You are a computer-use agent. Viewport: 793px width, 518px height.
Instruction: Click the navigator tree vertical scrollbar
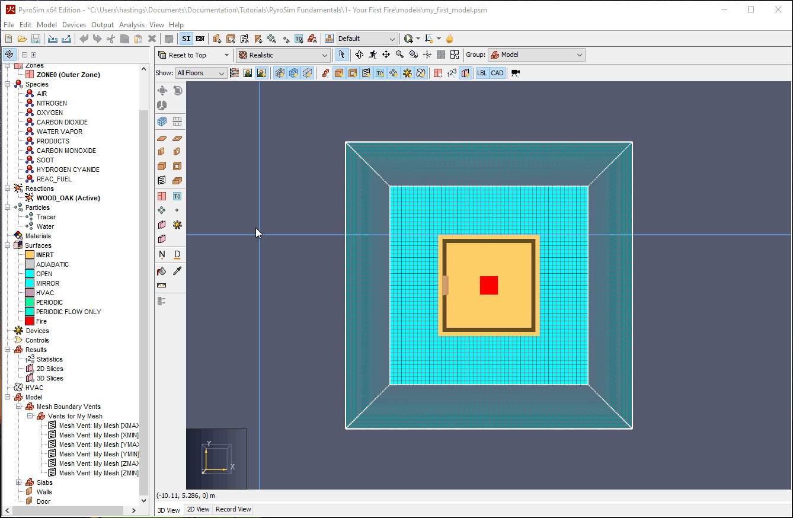click(144, 284)
